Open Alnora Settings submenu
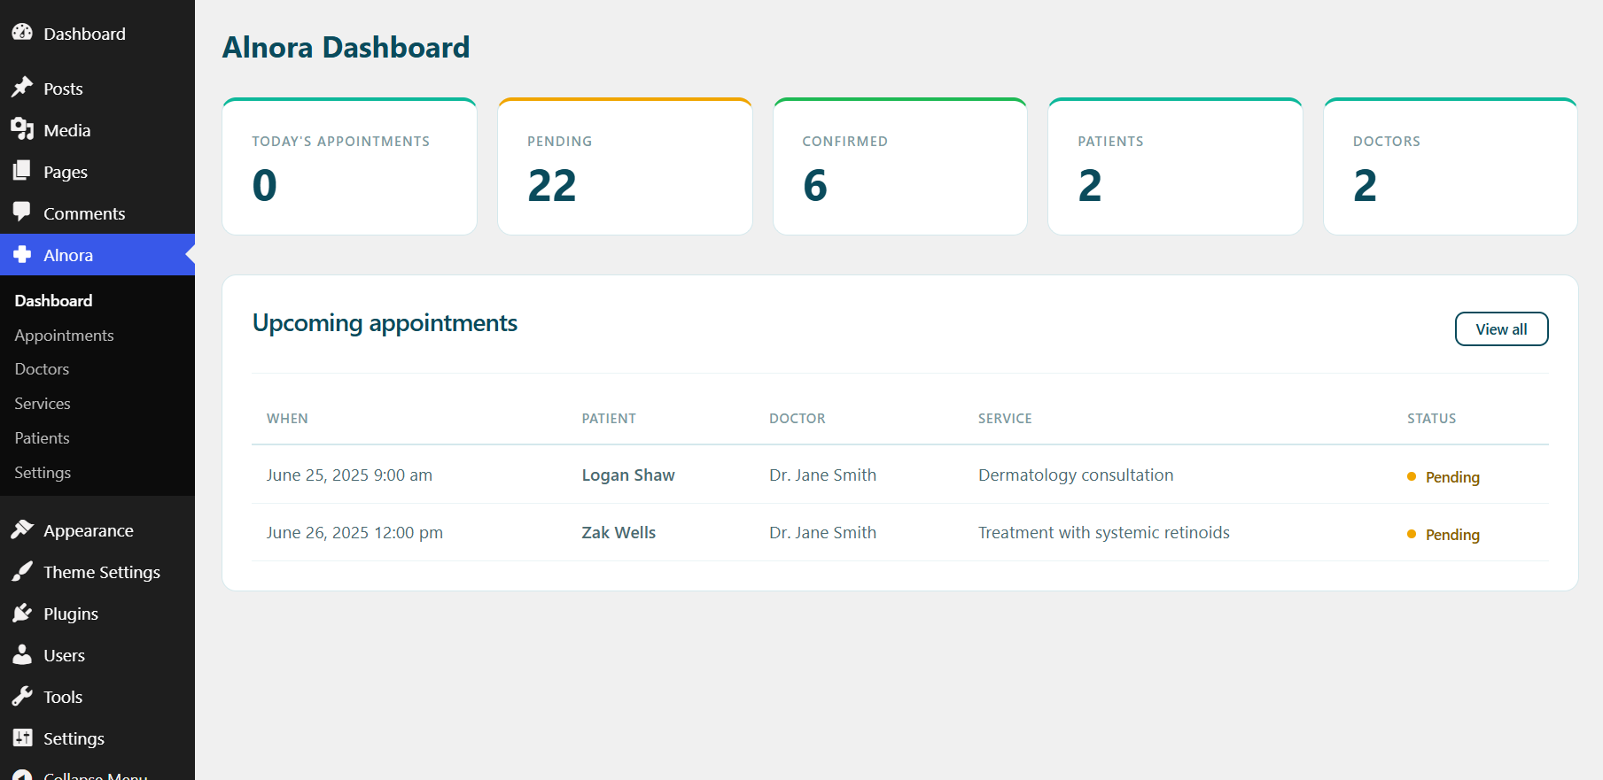Viewport: 1603px width, 780px height. coord(43,473)
